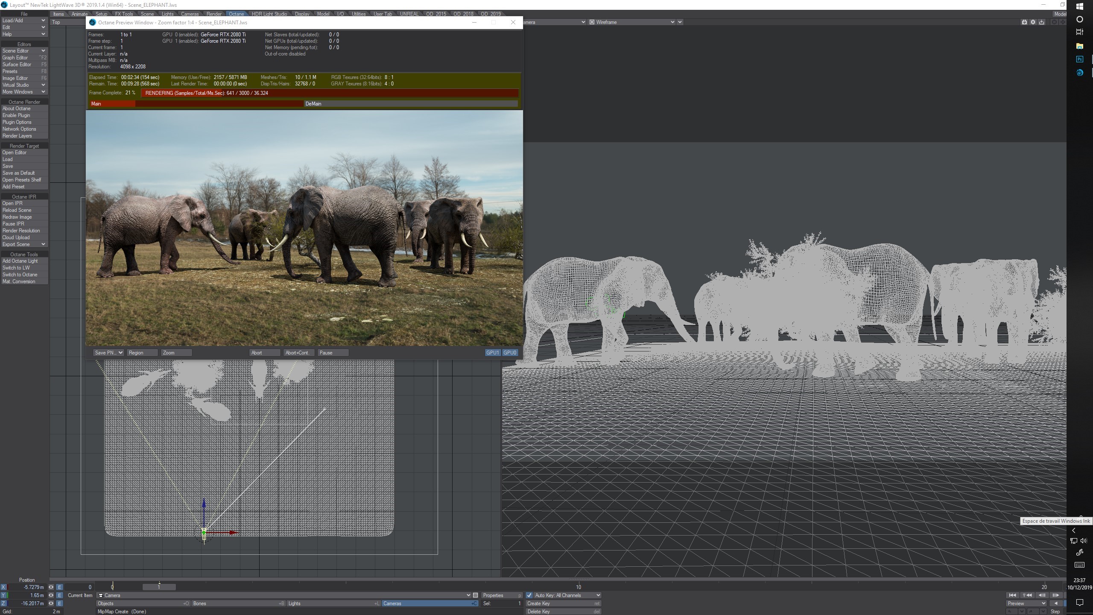Image resolution: width=1093 pixels, height=615 pixels.
Task: Open viewport options gear icon
Action: 1033,22
